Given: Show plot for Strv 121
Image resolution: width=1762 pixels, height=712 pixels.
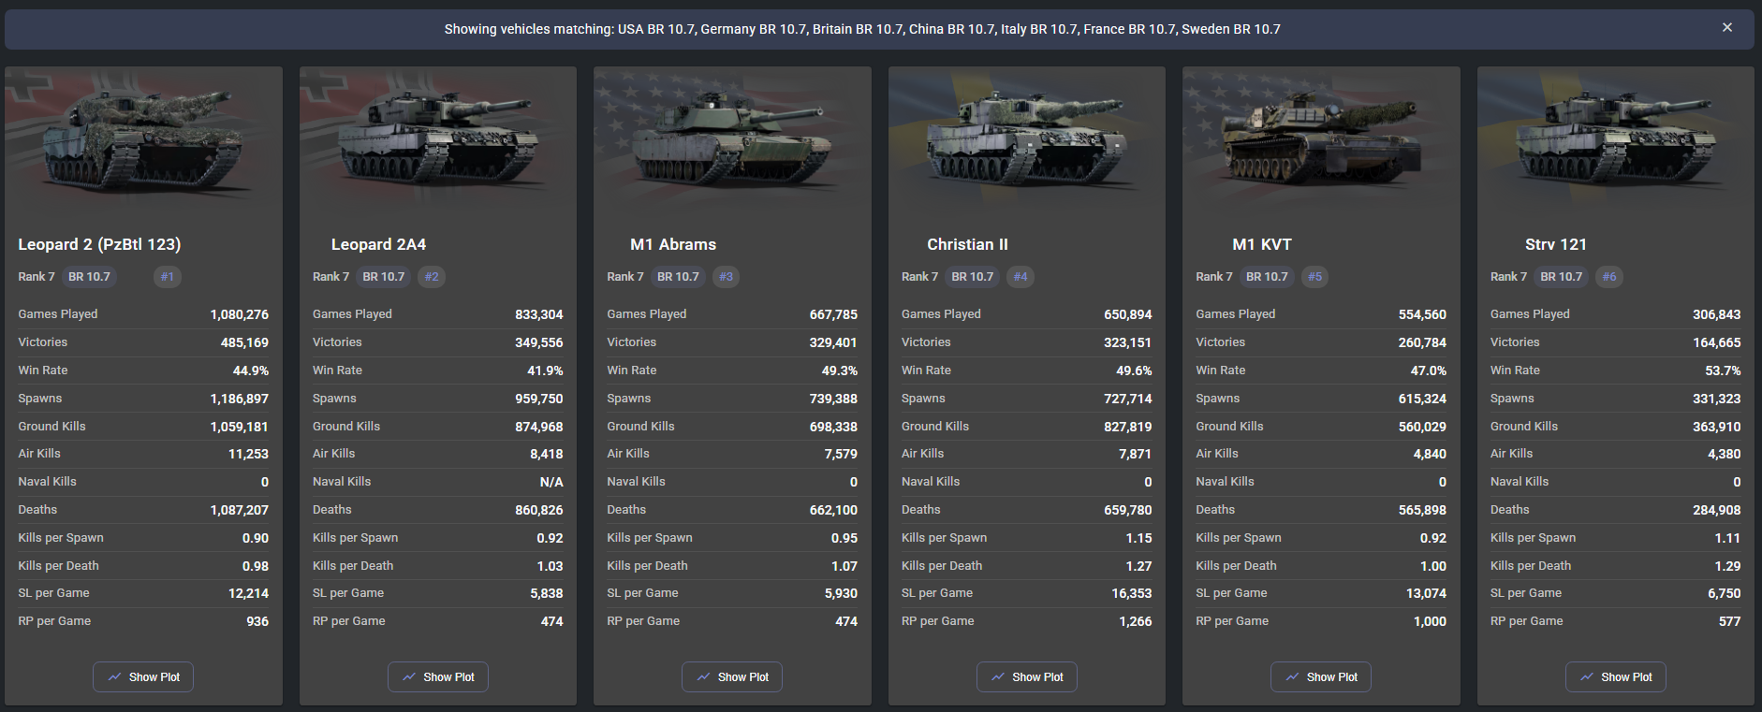Looking at the screenshot, I should point(1615,676).
